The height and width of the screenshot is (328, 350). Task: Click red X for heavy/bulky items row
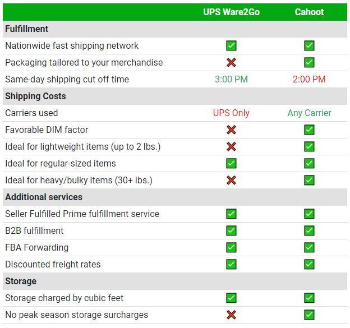tap(231, 180)
